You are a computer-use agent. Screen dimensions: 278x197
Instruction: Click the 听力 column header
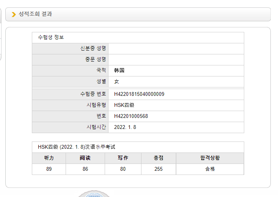[49, 158]
